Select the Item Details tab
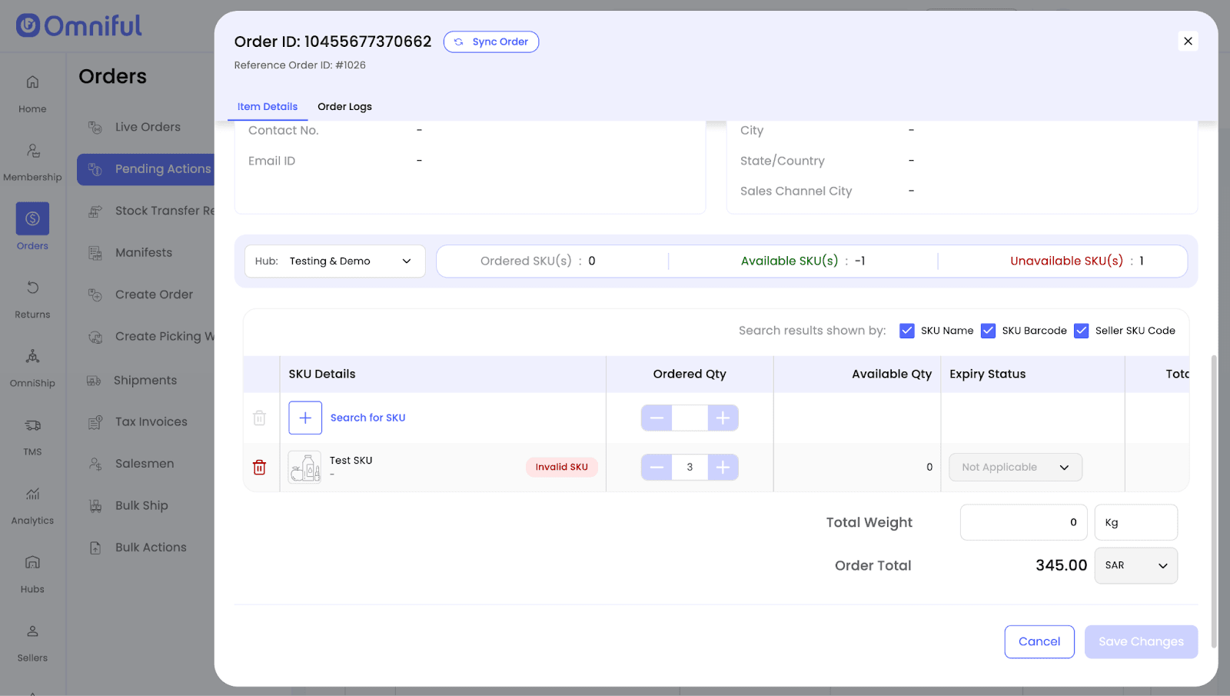Image resolution: width=1230 pixels, height=696 pixels. tap(267, 107)
